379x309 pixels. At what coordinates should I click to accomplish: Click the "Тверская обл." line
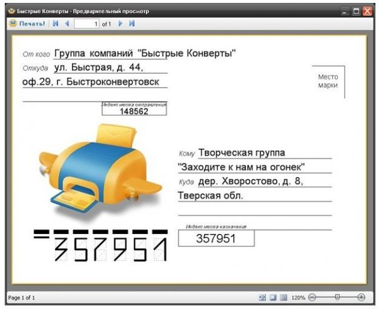210,195
